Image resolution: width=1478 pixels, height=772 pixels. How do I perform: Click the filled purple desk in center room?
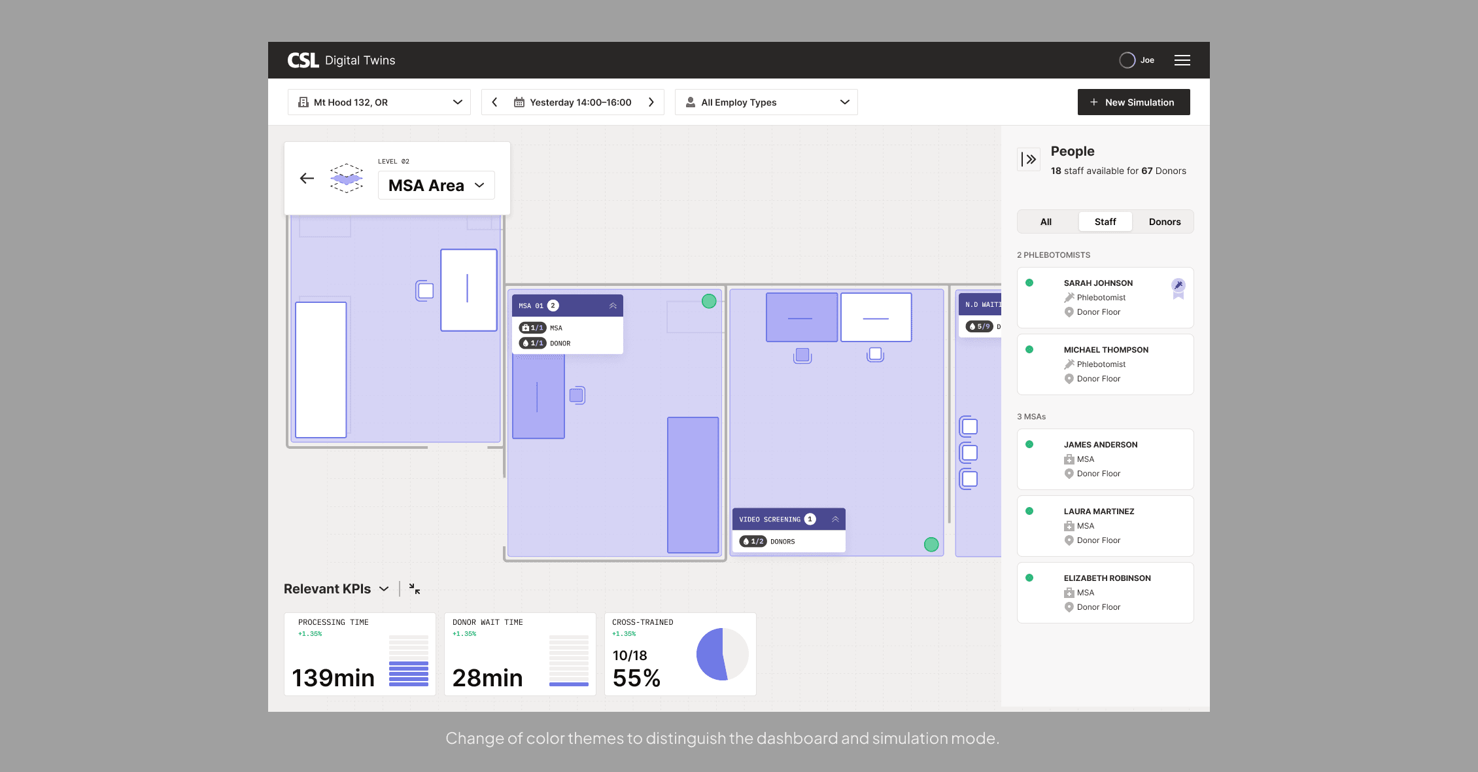point(802,317)
